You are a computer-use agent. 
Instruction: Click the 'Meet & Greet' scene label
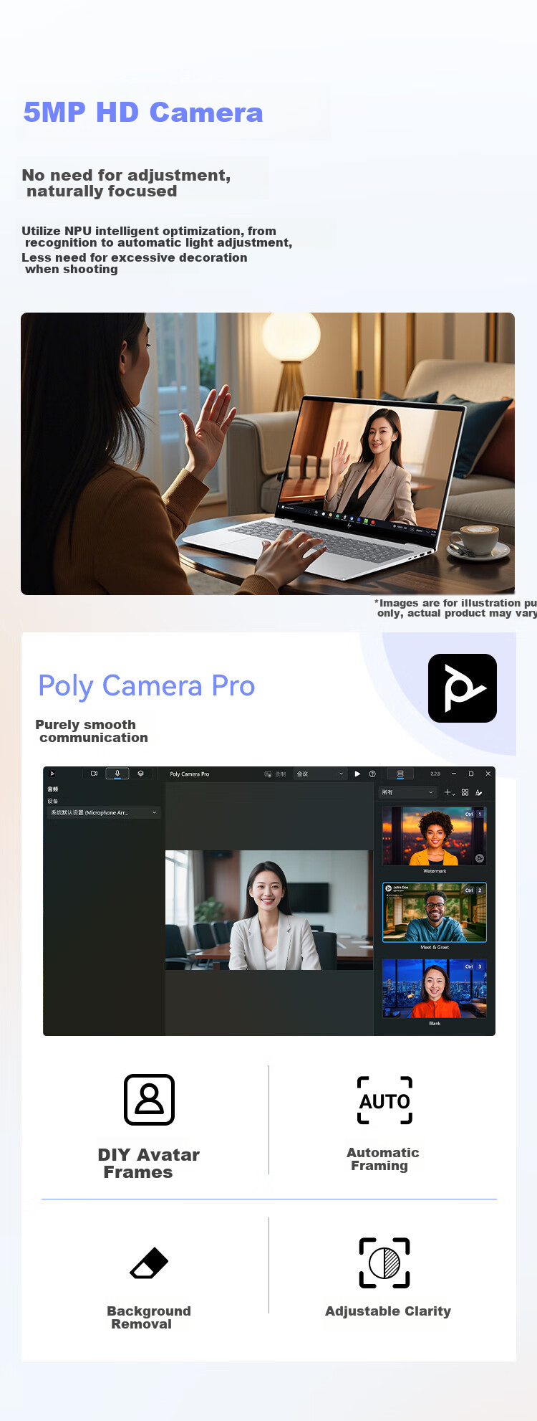pyautogui.click(x=435, y=947)
